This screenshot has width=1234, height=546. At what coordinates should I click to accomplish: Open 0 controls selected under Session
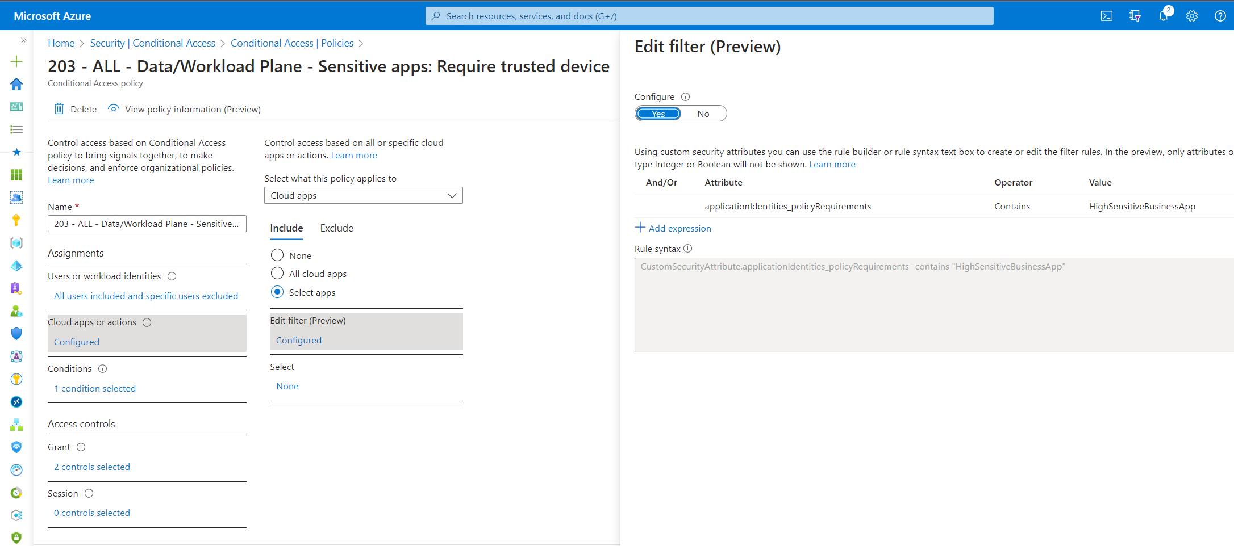92,513
